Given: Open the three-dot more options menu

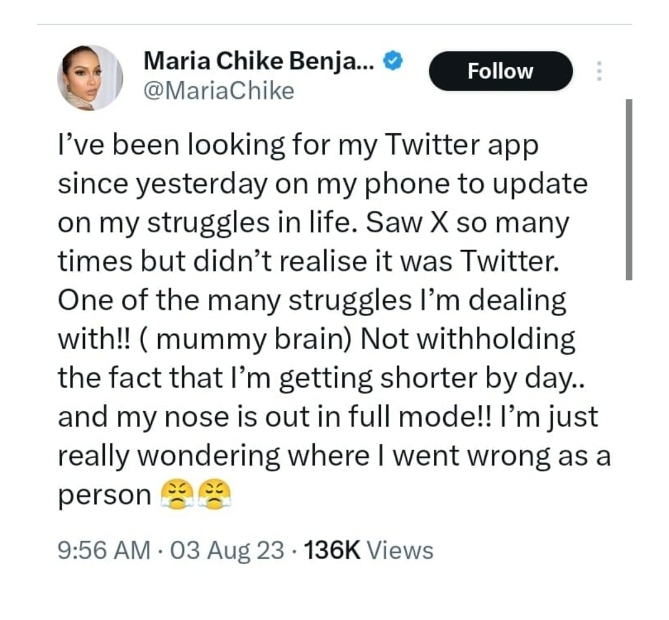Looking at the screenshot, I should click(x=599, y=71).
